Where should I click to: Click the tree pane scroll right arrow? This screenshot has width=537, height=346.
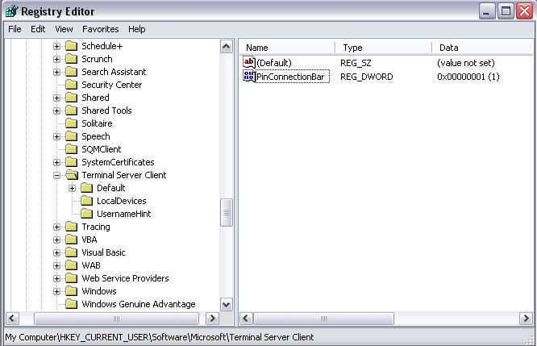[212, 319]
